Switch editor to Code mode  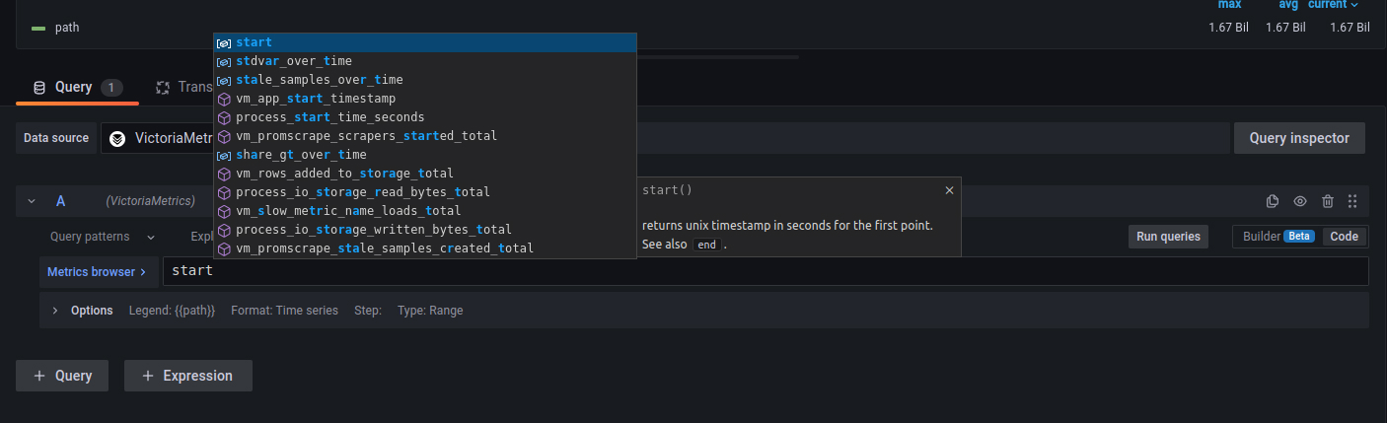(1344, 237)
